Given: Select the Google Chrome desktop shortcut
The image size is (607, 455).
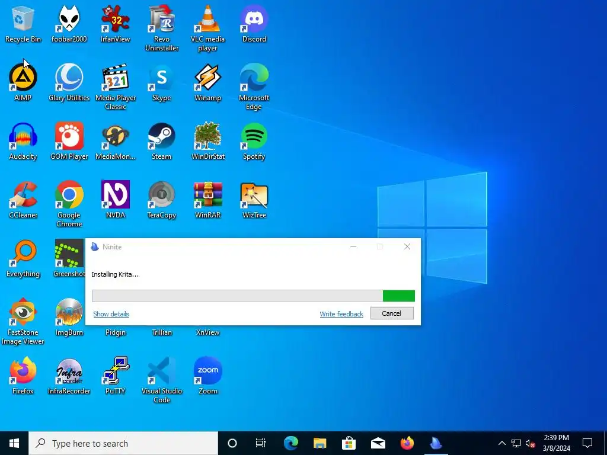Looking at the screenshot, I should pos(69,204).
